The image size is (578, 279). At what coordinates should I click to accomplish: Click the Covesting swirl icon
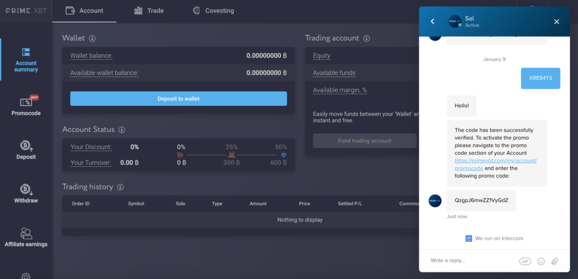[x=196, y=11]
